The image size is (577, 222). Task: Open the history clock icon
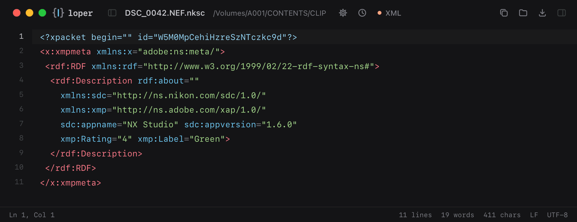[362, 13]
